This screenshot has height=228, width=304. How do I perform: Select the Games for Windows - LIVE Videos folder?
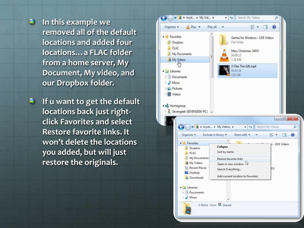point(247,40)
